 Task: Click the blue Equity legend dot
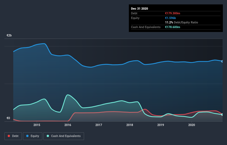(27, 136)
